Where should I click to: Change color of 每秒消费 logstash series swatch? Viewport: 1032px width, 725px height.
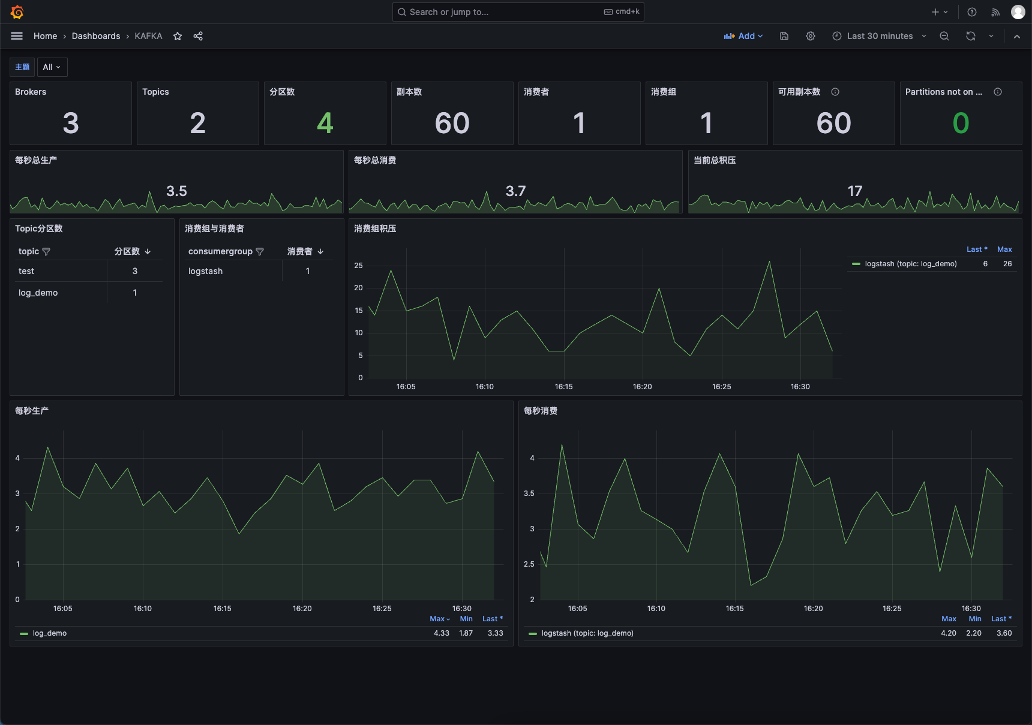[533, 633]
